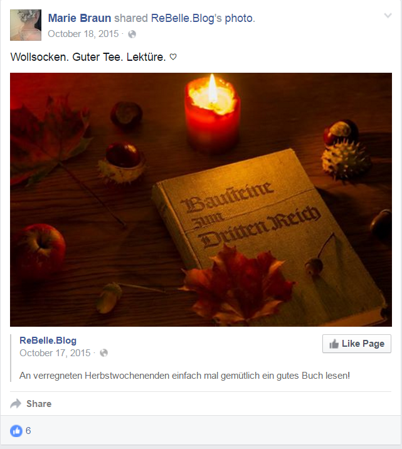Image resolution: width=402 pixels, height=449 pixels.
Task: Open the post options chevron menu
Action: 388,16
